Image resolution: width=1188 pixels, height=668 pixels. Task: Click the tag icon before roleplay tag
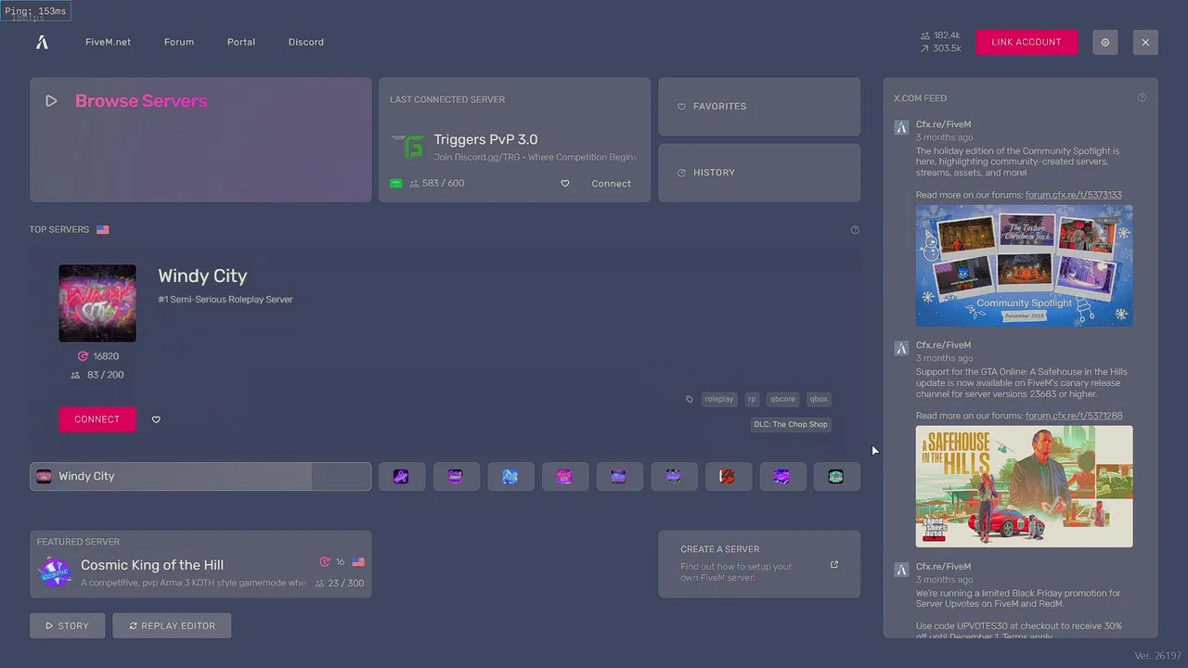click(x=689, y=400)
